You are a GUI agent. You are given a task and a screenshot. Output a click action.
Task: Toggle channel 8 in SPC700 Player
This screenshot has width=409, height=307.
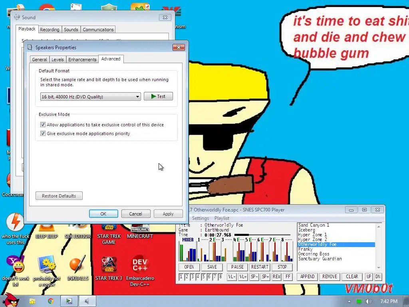pos(220,277)
